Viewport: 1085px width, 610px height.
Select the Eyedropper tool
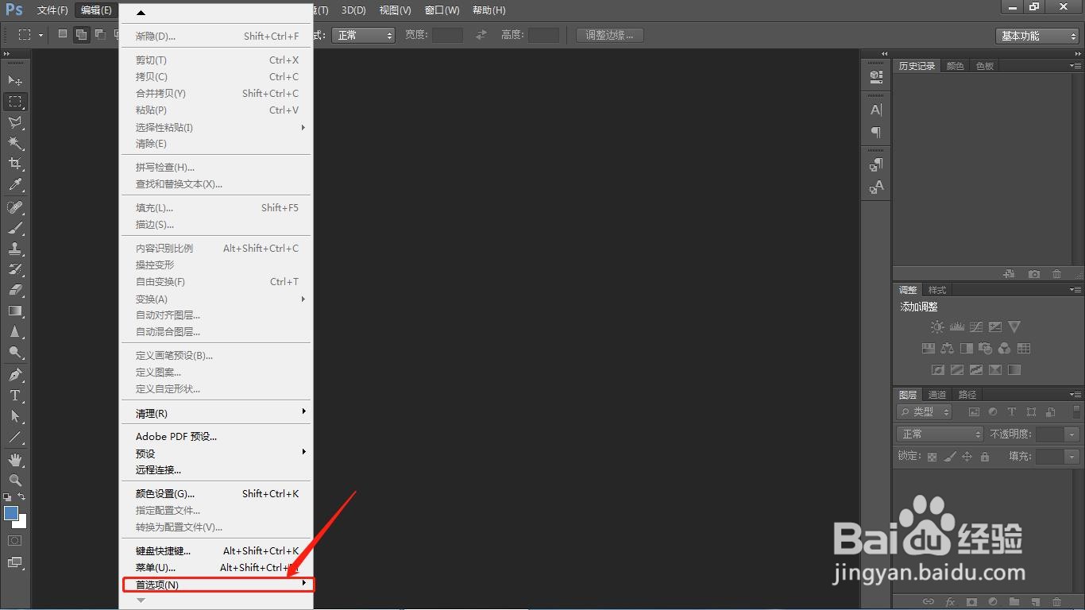click(15, 184)
